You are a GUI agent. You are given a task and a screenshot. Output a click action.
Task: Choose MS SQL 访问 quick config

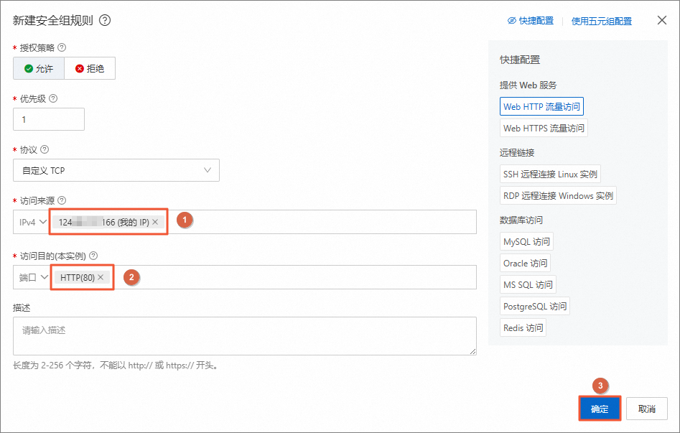(528, 284)
